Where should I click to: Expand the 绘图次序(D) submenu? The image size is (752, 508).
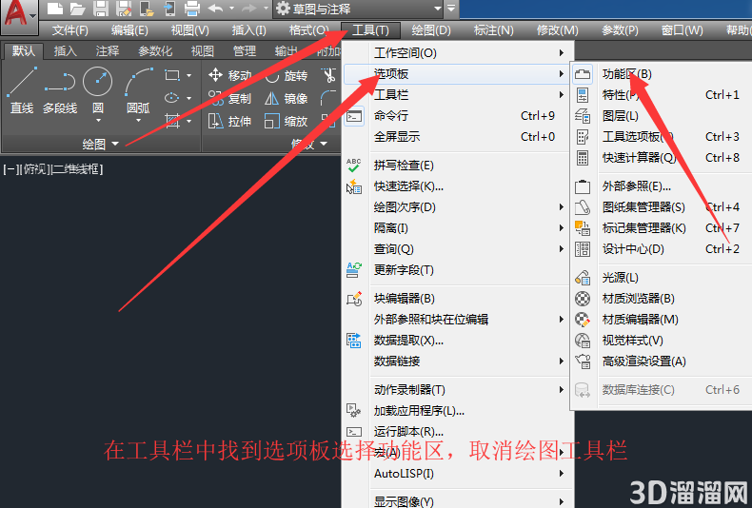coord(457,207)
